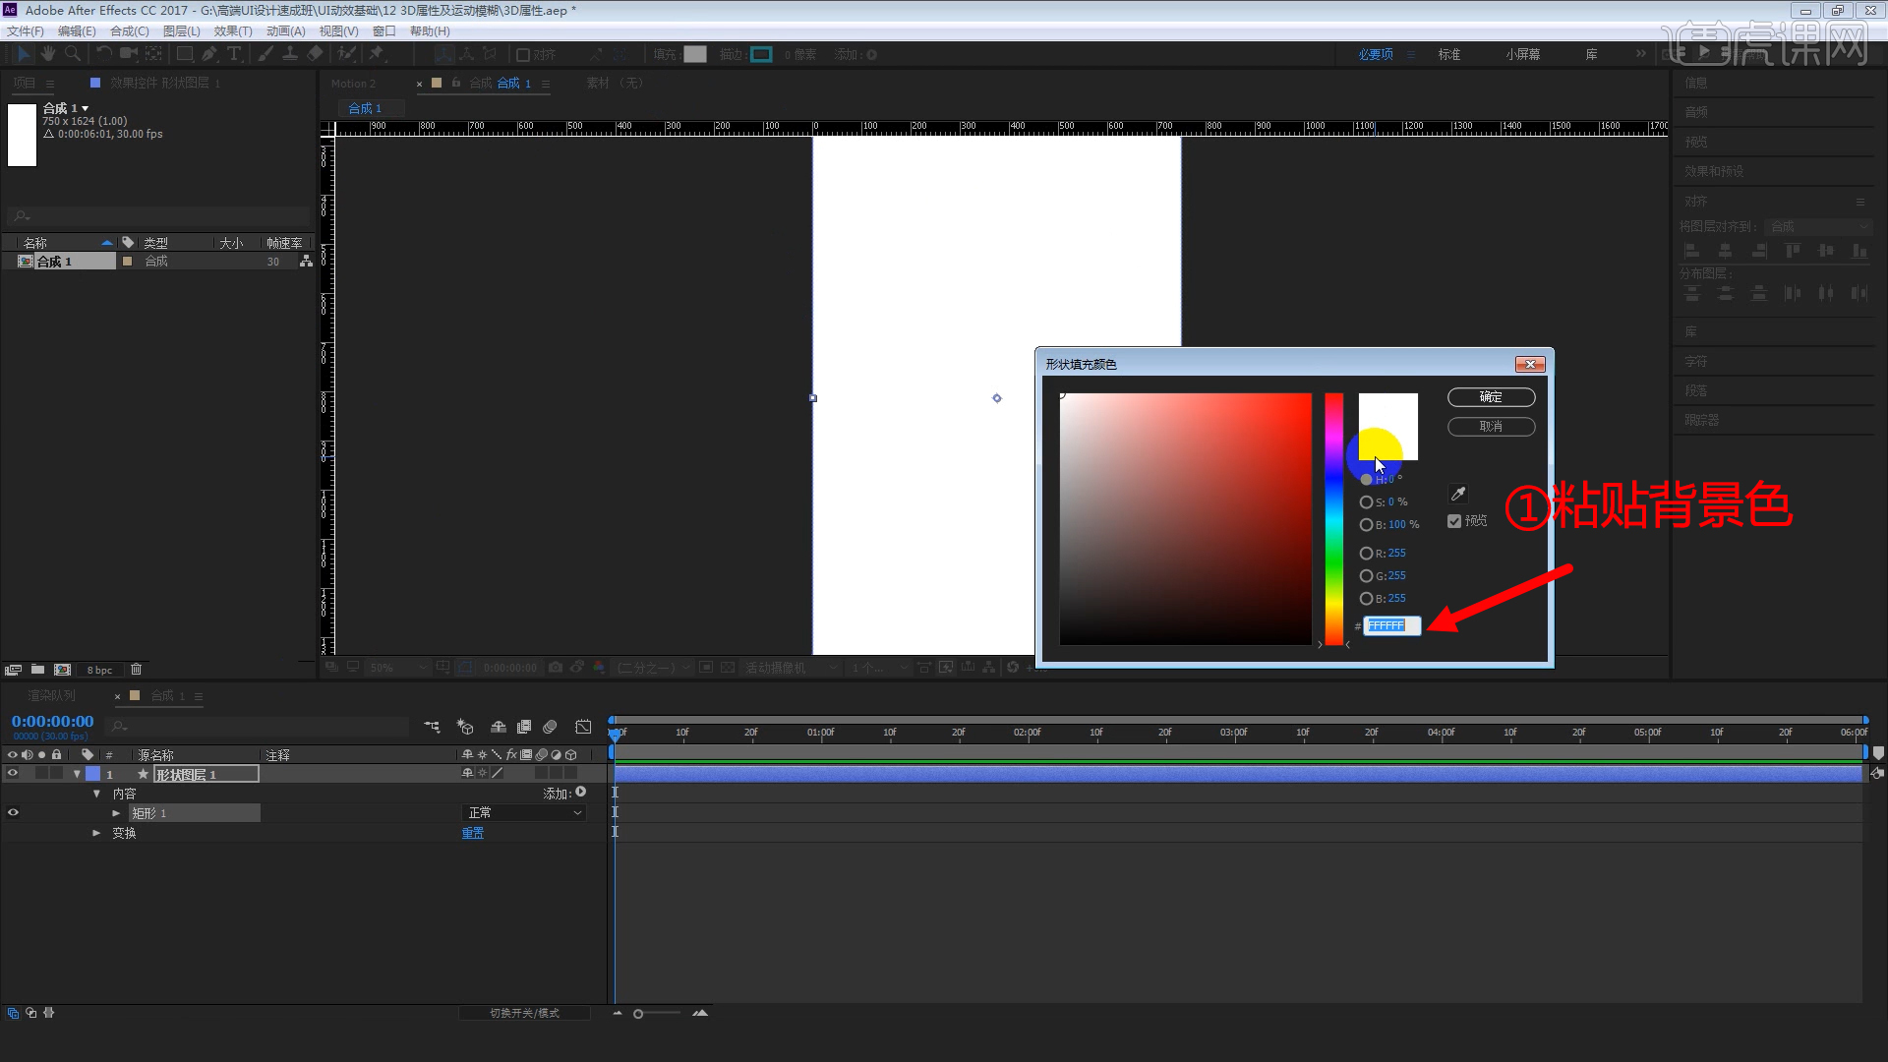Viewport: 1888px width, 1062px height.
Task: Switch to the 渲染队列 tab
Action: click(x=52, y=696)
